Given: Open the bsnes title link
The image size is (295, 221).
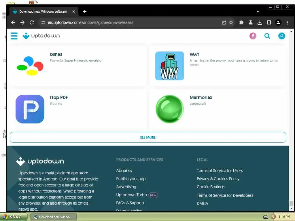Looking at the screenshot, I should [56, 54].
